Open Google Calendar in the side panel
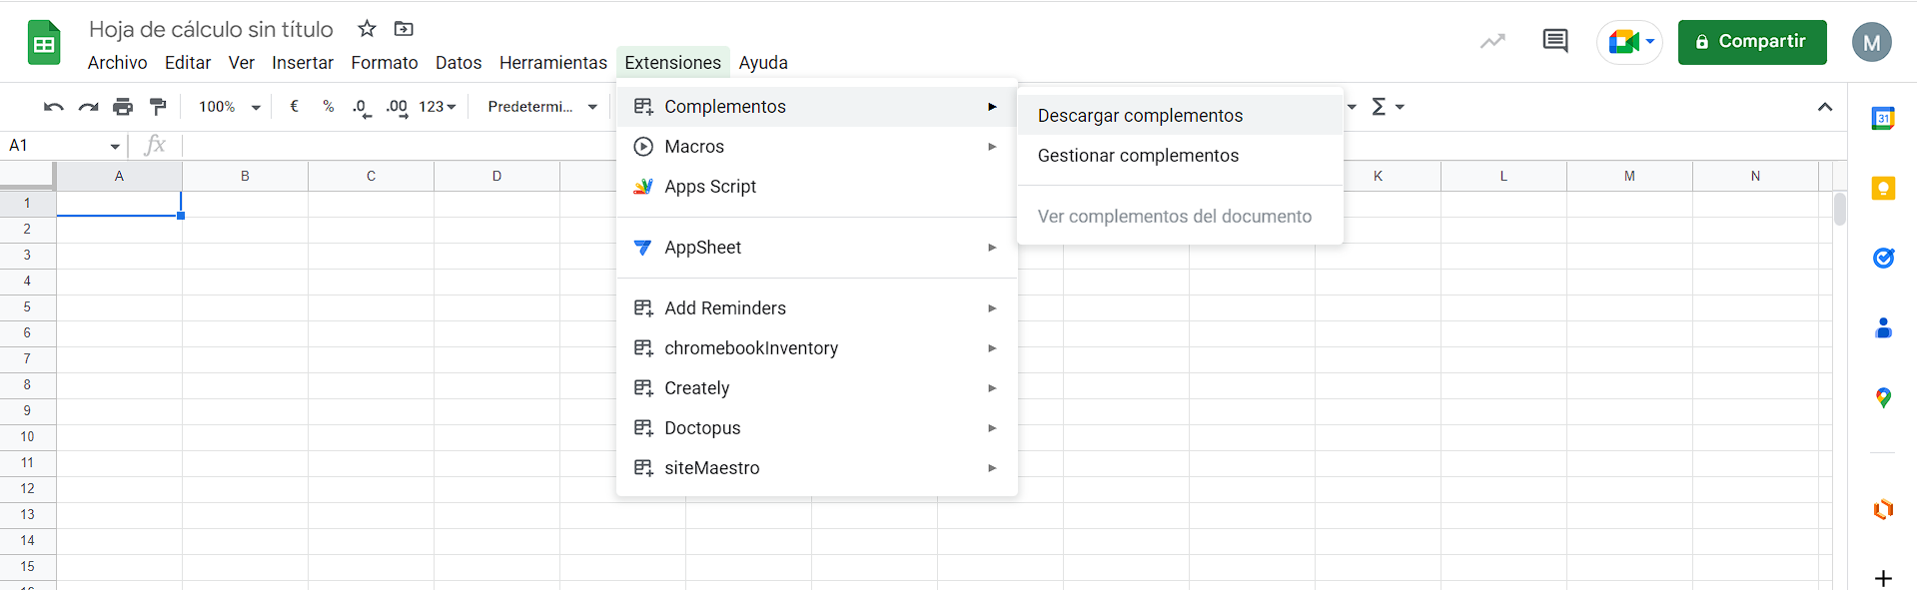The image size is (1917, 590). click(1883, 118)
